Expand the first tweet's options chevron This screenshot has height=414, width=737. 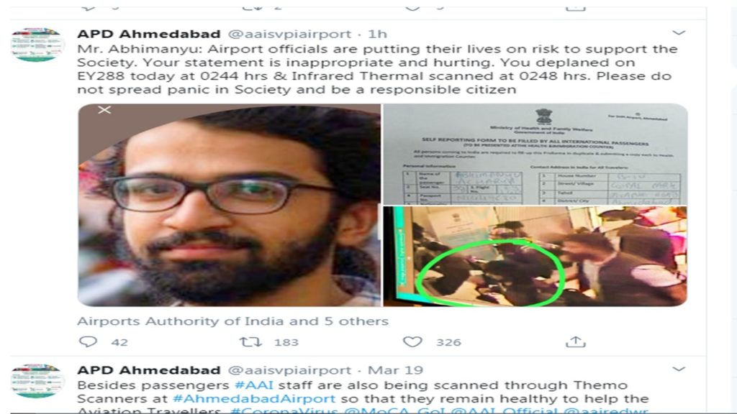coord(678,33)
